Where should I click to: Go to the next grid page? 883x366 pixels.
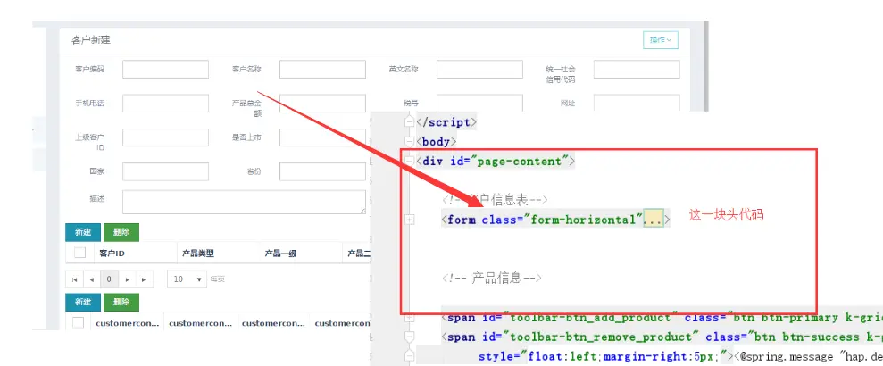(x=127, y=279)
